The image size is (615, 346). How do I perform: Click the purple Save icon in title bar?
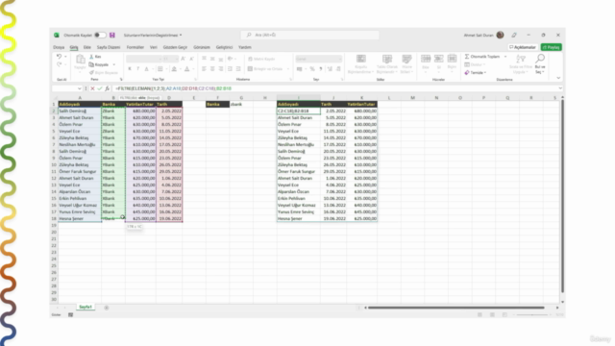coord(112,35)
